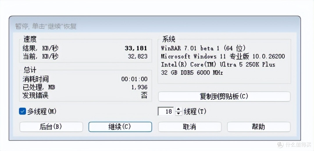The image size is (314, 151).
Task: Disable the 多线程(M) checkbox
Action: tap(22, 111)
